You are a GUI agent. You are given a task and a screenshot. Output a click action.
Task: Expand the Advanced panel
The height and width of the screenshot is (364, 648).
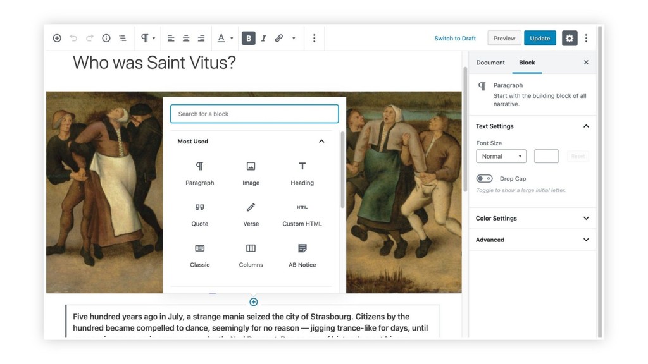coord(533,240)
